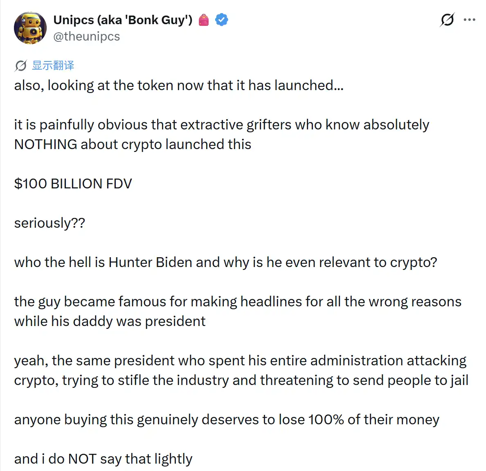The width and height of the screenshot is (486, 471).
Task: Click the line "also, looking at the token"
Action: (179, 85)
